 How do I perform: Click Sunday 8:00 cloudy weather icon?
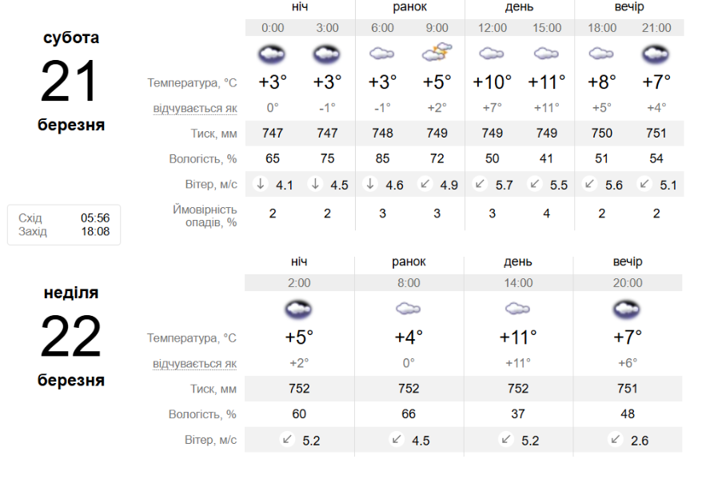[409, 309]
